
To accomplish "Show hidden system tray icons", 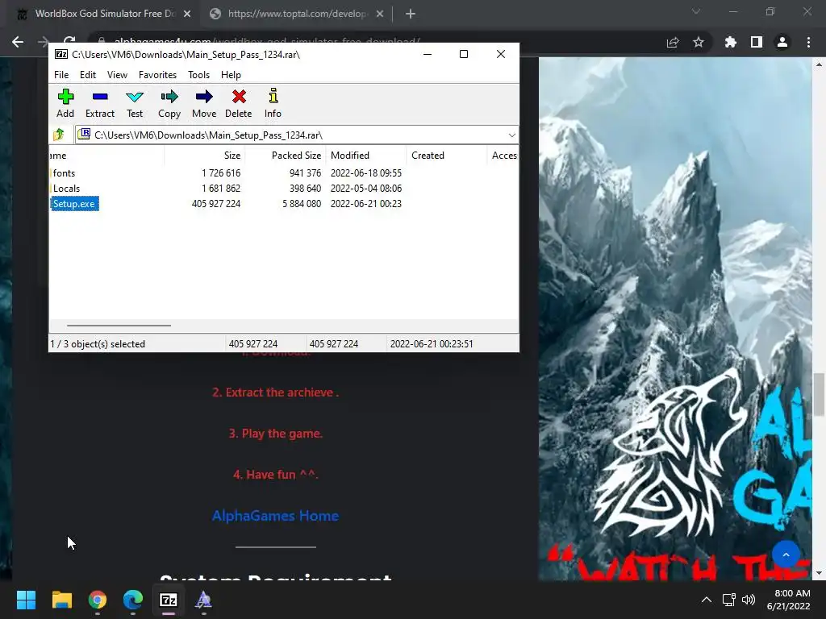I will click(x=707, y=600).
